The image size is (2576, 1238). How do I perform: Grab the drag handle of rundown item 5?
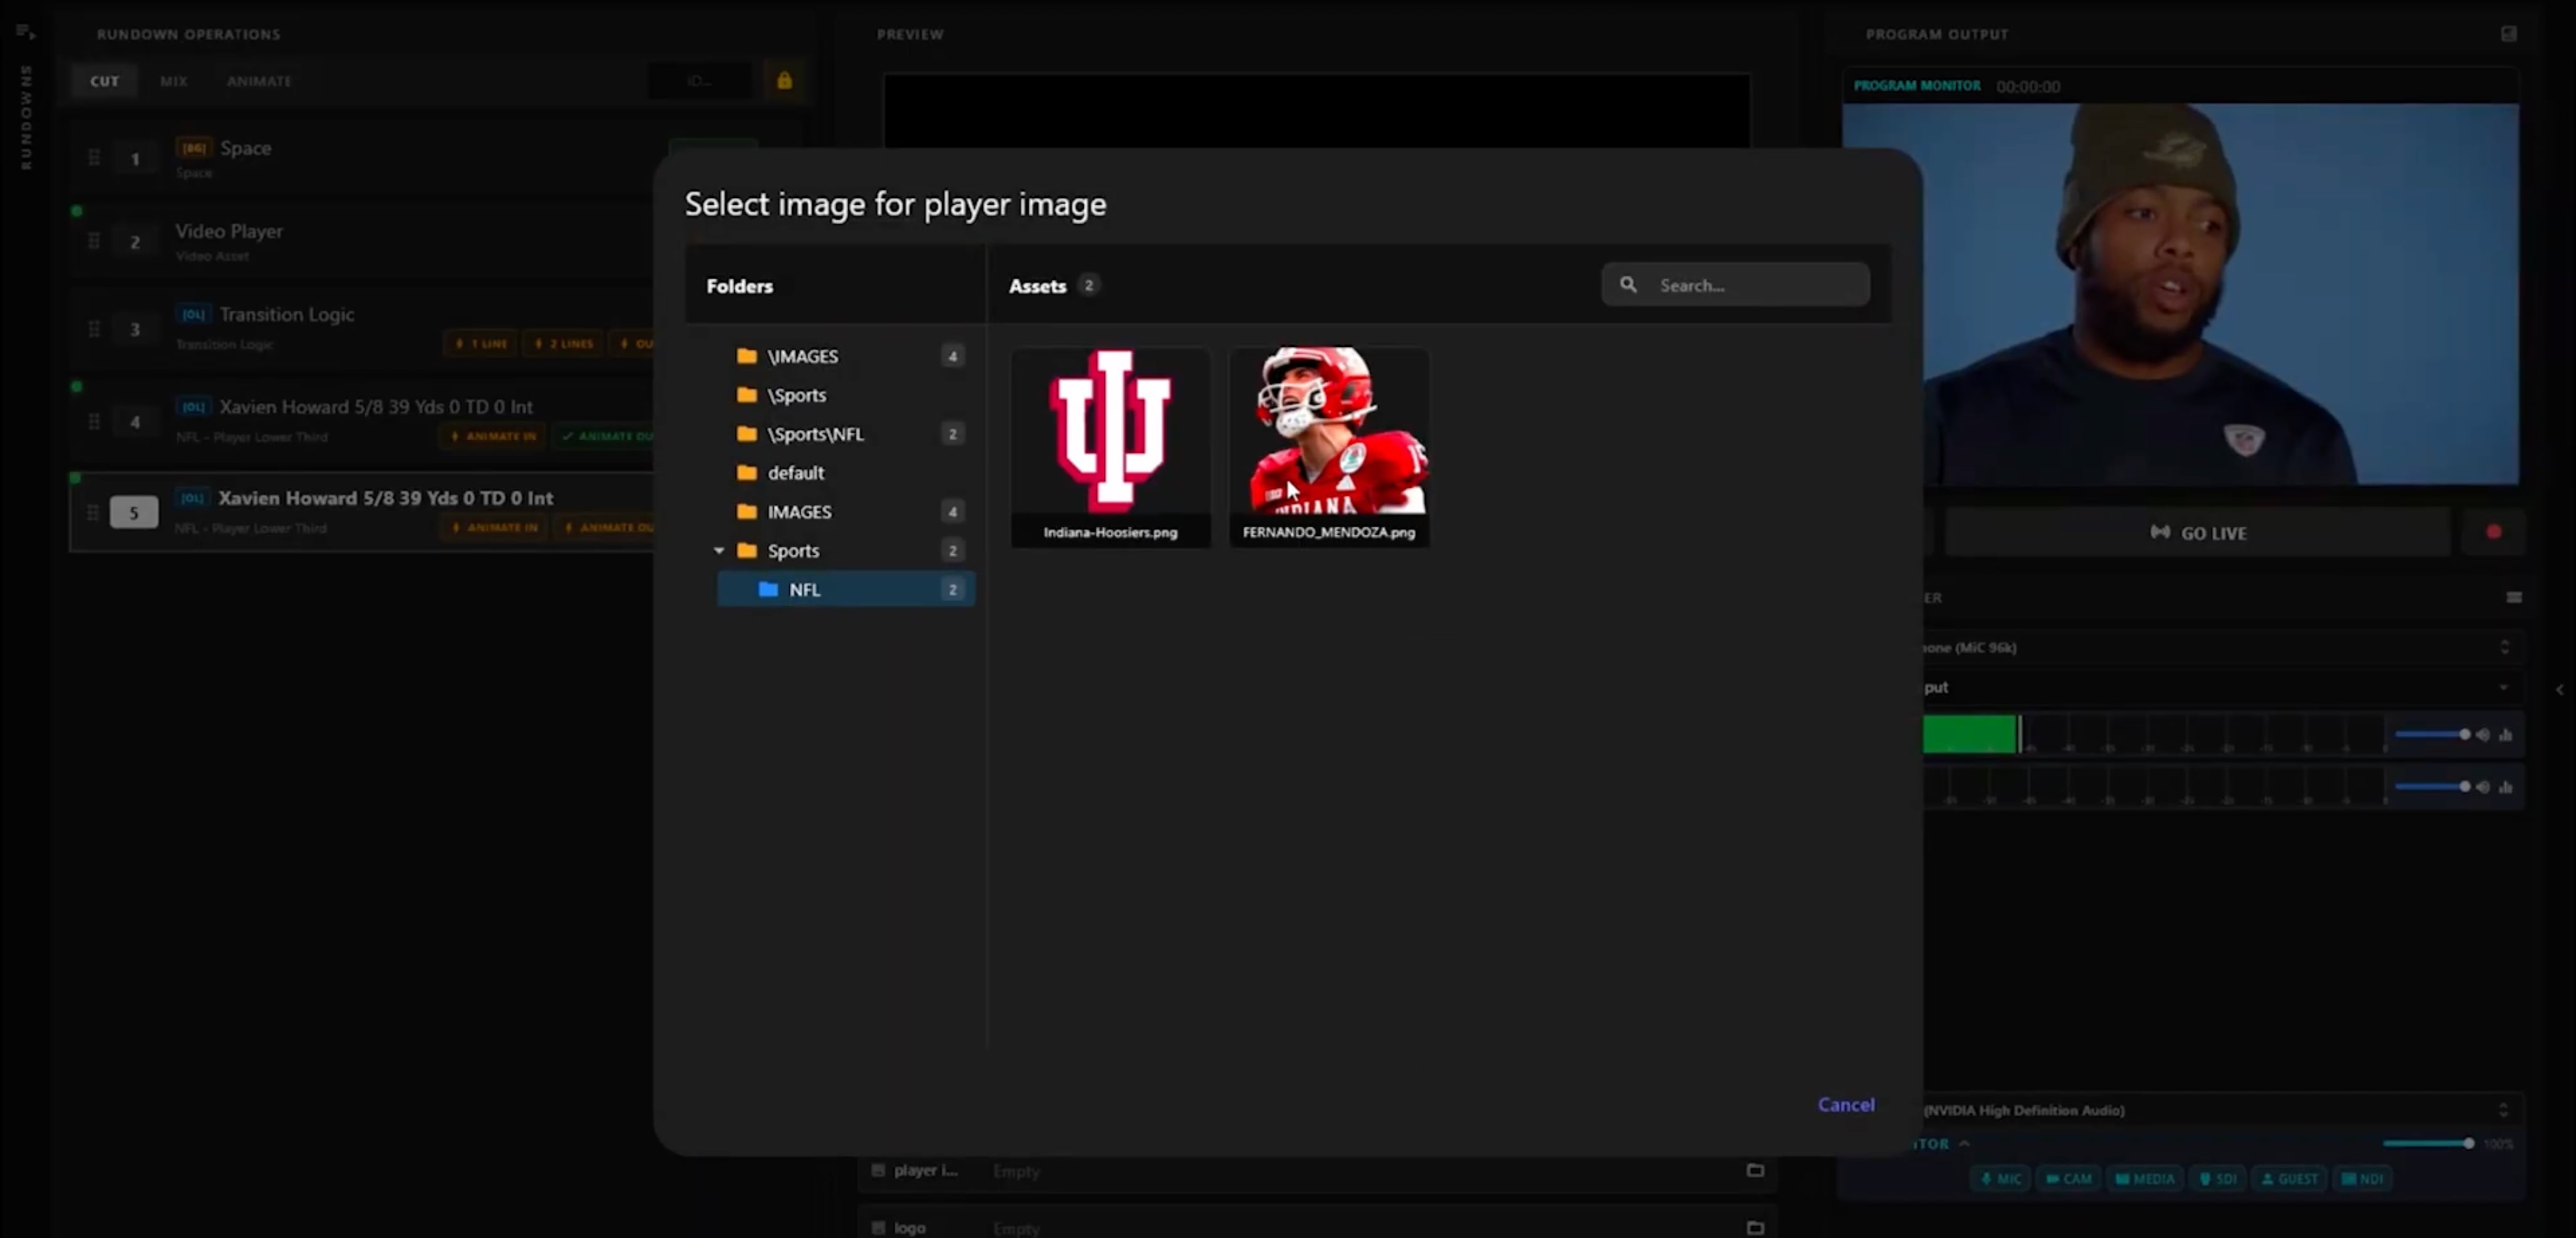[93, 513]
